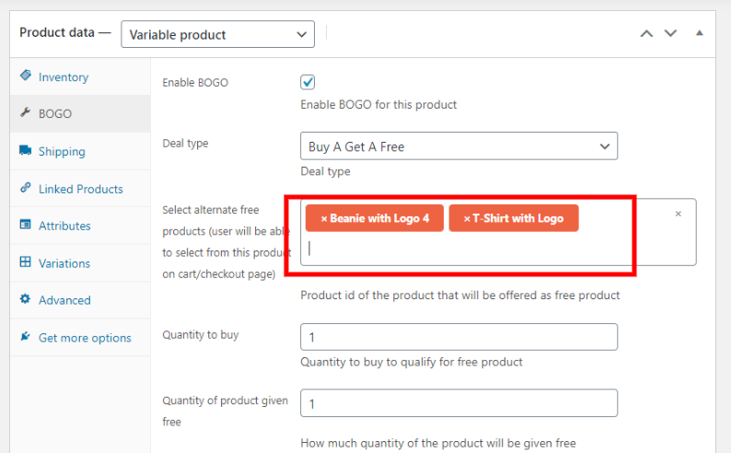Click the Advanced gear icon
Viewport: 731px width, 453px height.
tap(25, 300)
